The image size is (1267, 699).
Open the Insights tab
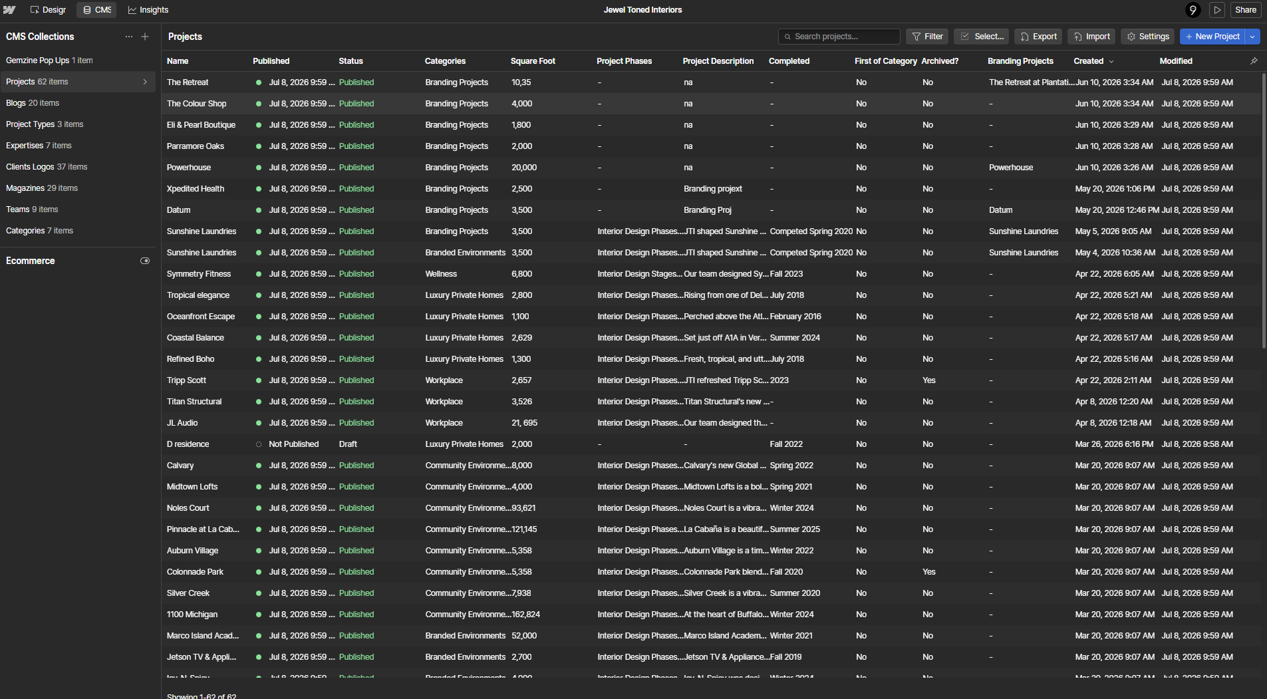(148, 10)
